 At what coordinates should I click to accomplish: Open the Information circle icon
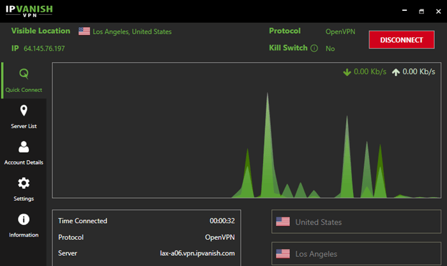pyautogui.click(x=24, y=219)
